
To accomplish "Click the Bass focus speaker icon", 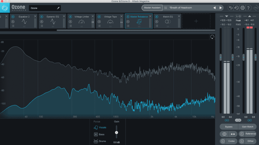I will 96,134.
